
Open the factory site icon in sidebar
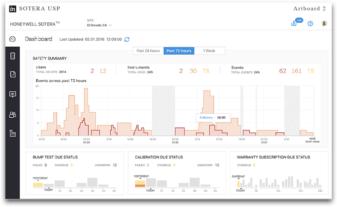click(x=12, y=134)
